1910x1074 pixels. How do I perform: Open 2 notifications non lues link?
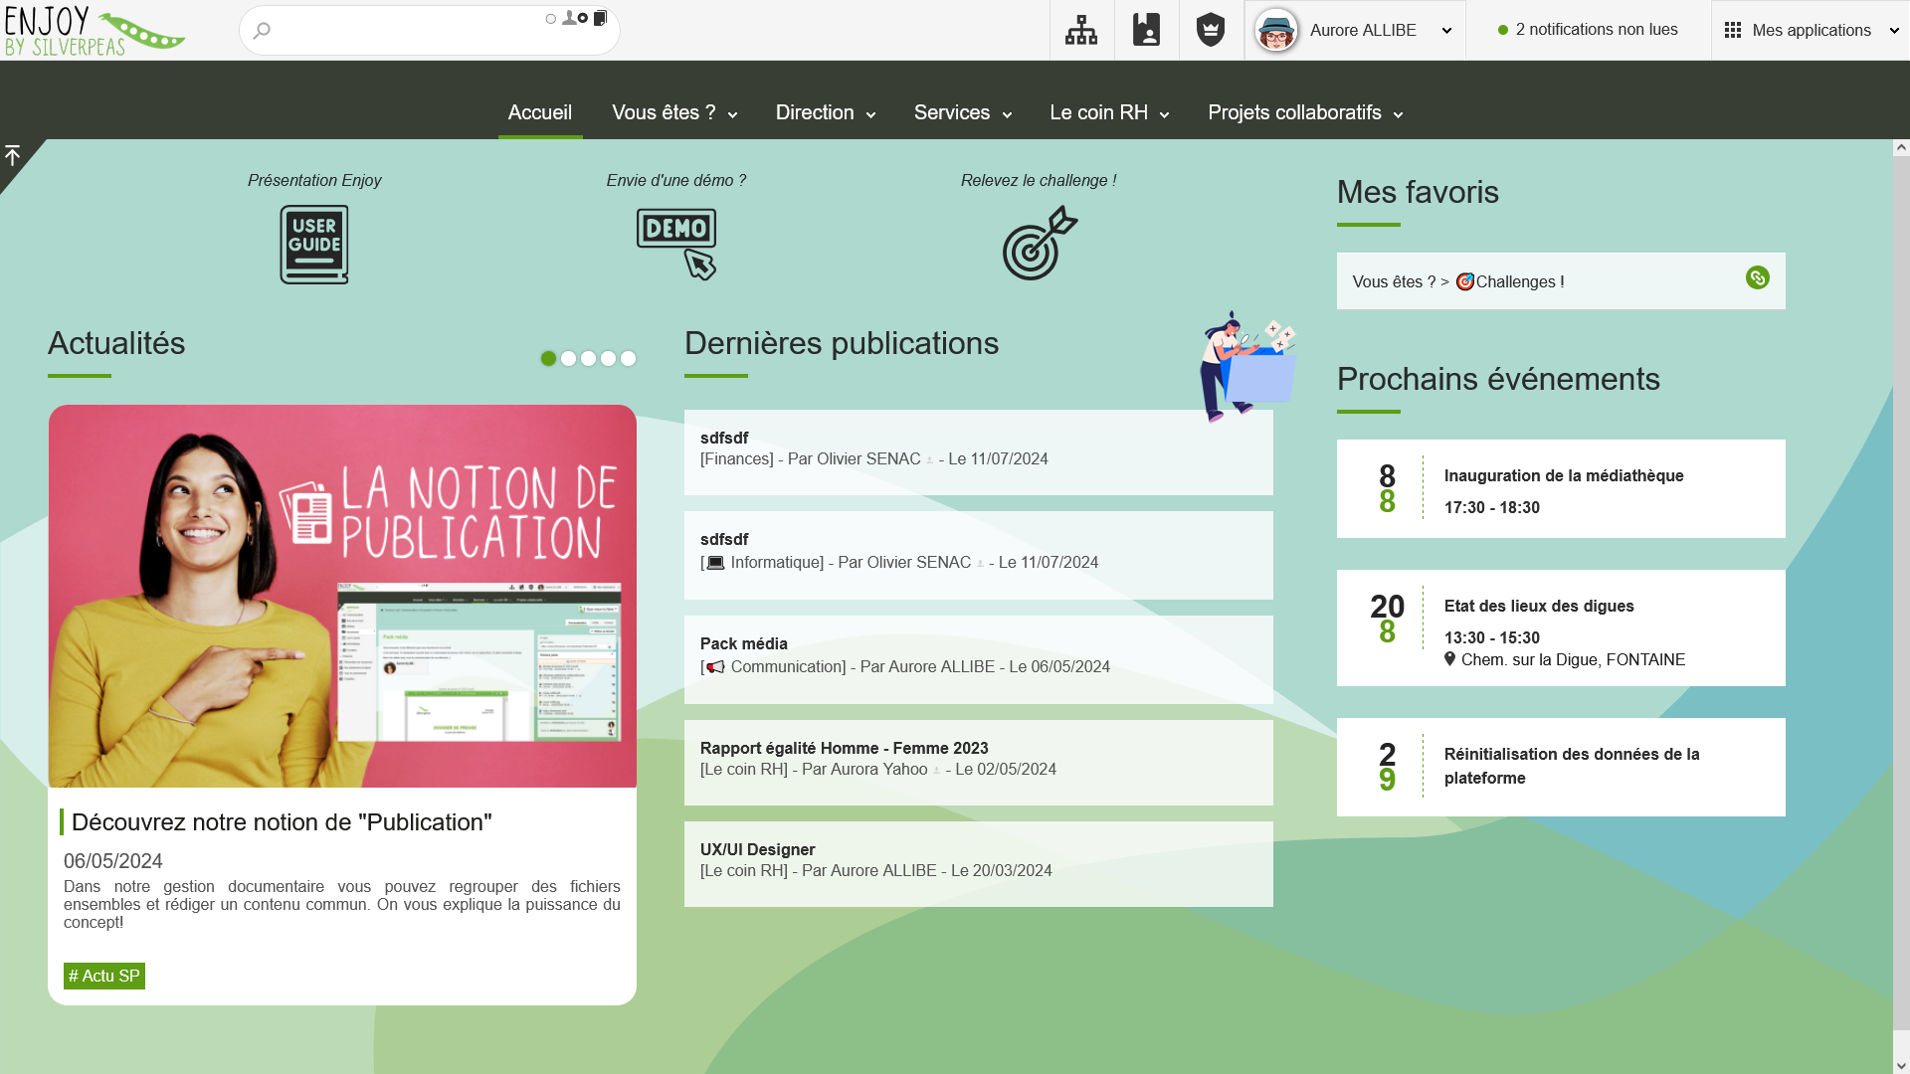tap(1596, 30)
